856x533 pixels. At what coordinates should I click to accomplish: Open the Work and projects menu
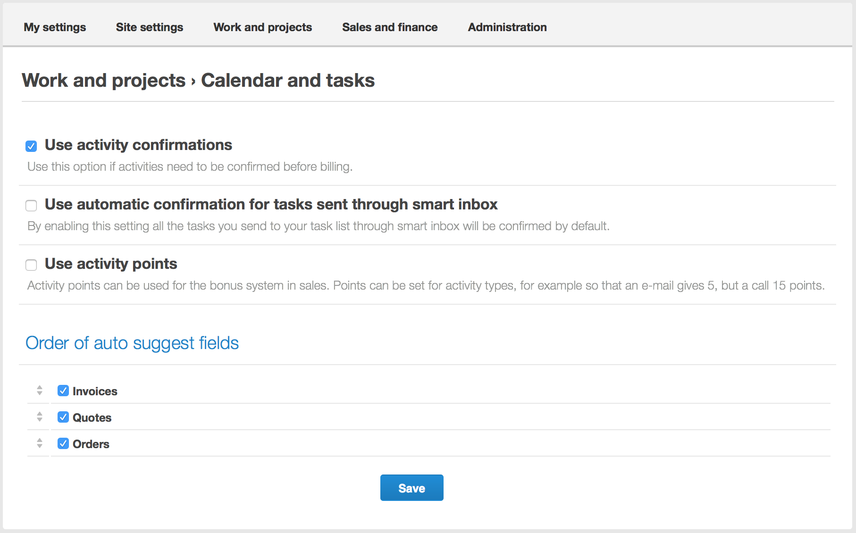(263, 27)
